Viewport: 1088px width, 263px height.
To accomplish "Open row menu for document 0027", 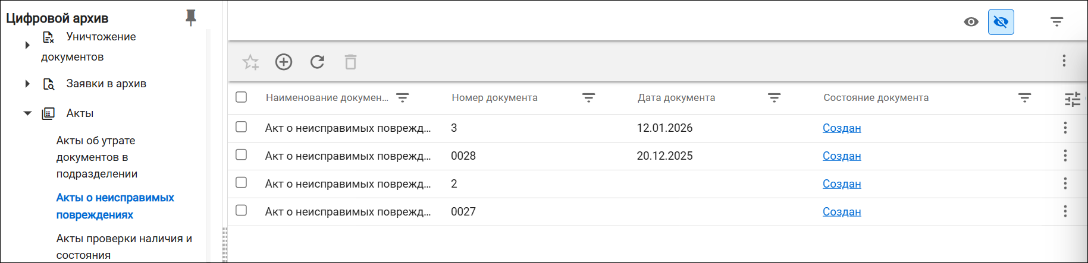I will pyautogui.click(x=1065, y=211).
